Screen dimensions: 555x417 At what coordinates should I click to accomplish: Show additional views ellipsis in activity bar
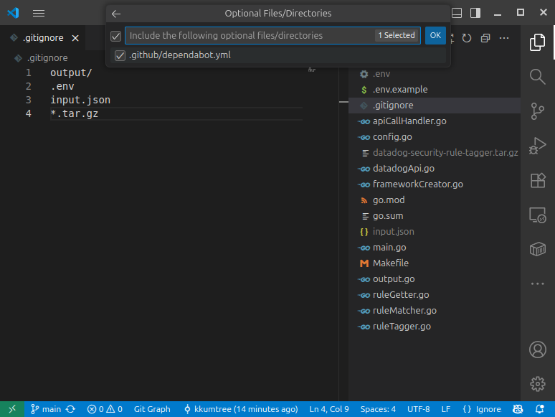[x=537, y=284]
